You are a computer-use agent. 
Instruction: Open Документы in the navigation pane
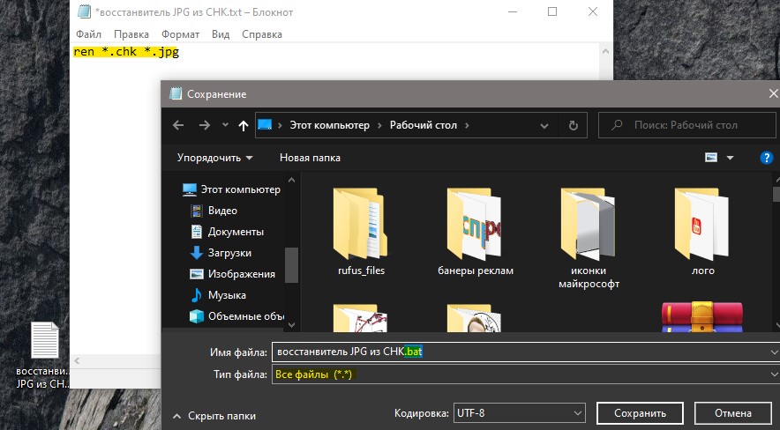(227, 232)
